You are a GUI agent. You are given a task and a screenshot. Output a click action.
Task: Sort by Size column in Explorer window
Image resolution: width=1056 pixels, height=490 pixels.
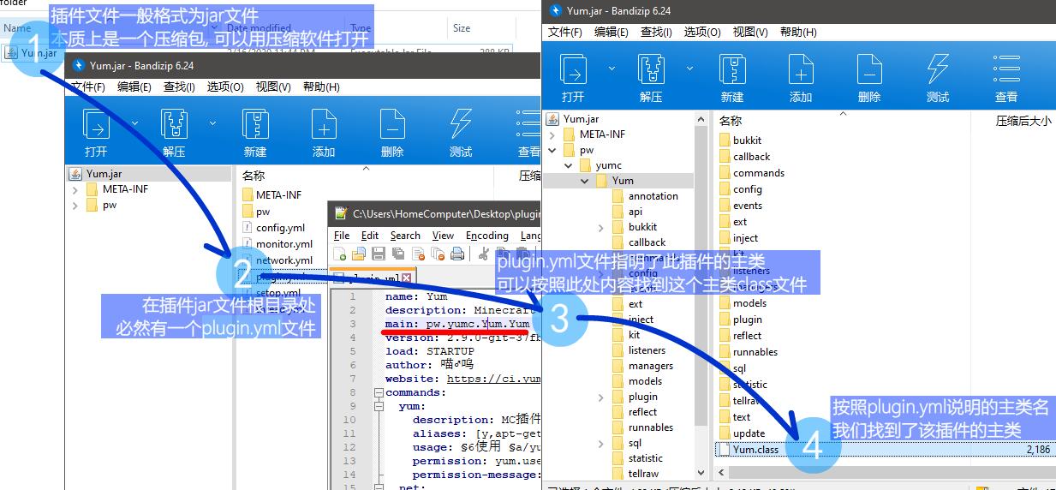click(462, 28)
